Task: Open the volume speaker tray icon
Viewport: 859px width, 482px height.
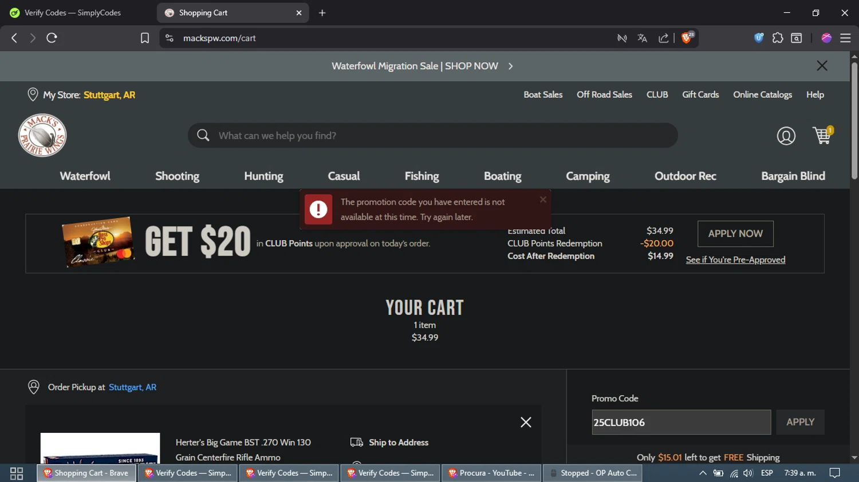Action: tap(748, 473)
